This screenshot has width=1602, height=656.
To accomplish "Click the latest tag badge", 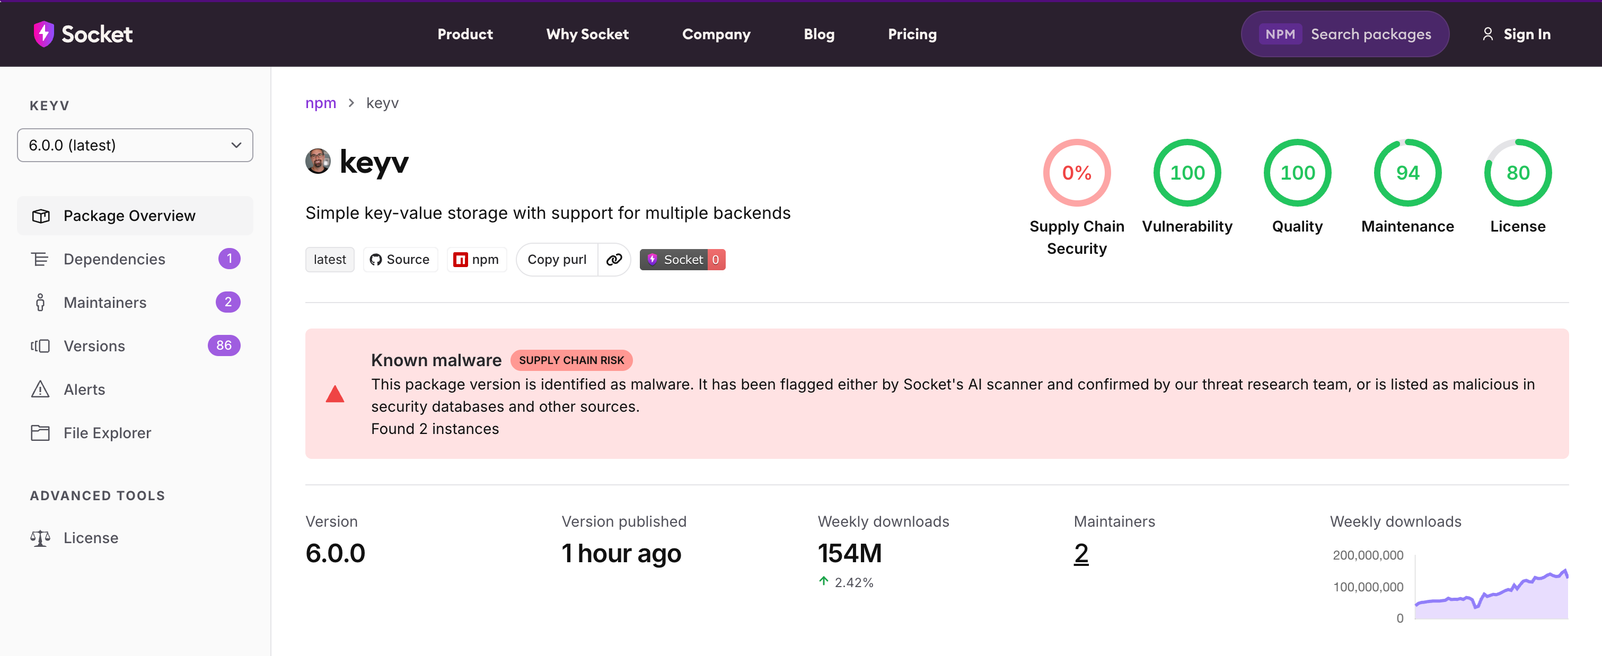I will [330, 259].
